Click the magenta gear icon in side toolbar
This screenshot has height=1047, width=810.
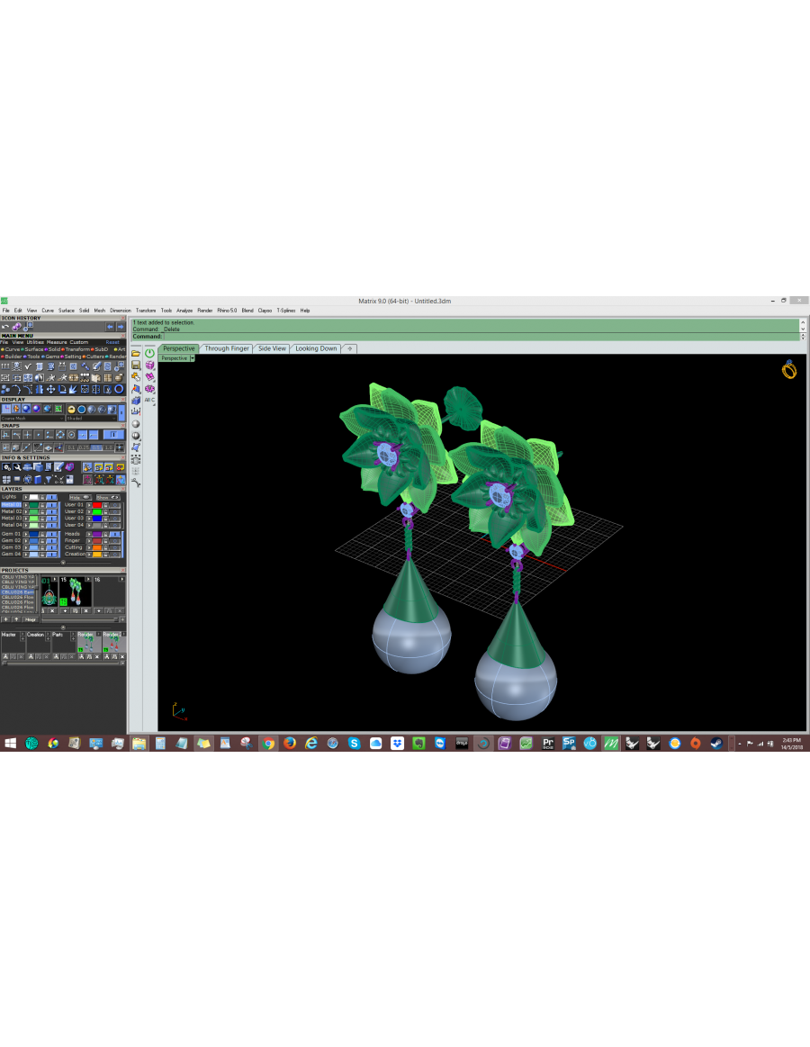[149, 389]
